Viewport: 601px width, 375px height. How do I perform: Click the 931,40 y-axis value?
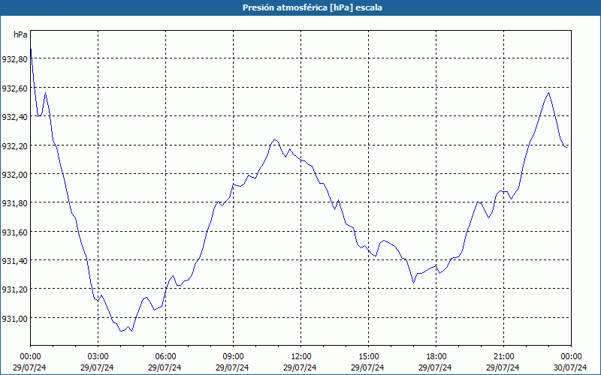pyautogui.click(x=14, y=261)
